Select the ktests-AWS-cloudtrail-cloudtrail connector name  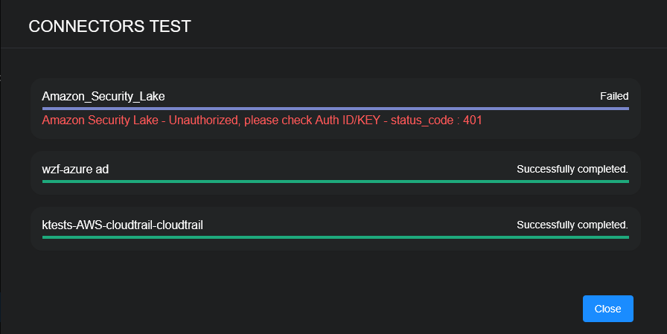(x=123, y=225)
